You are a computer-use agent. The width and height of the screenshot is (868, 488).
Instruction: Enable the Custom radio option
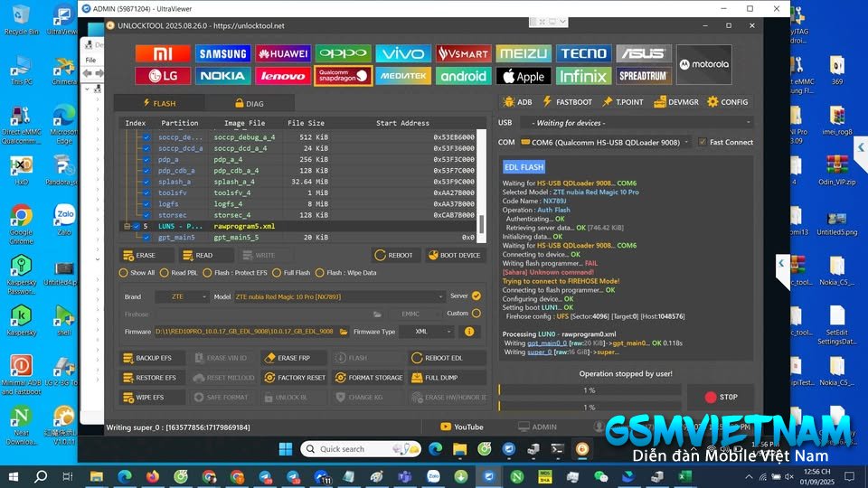(x=476, y=314)
